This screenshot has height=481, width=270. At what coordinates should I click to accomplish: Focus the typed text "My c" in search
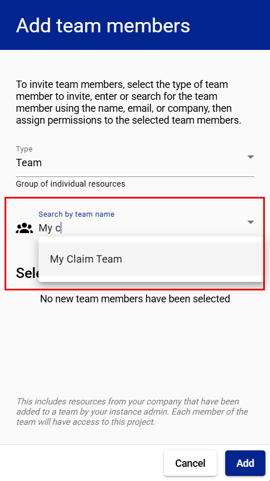coord(49,228)
